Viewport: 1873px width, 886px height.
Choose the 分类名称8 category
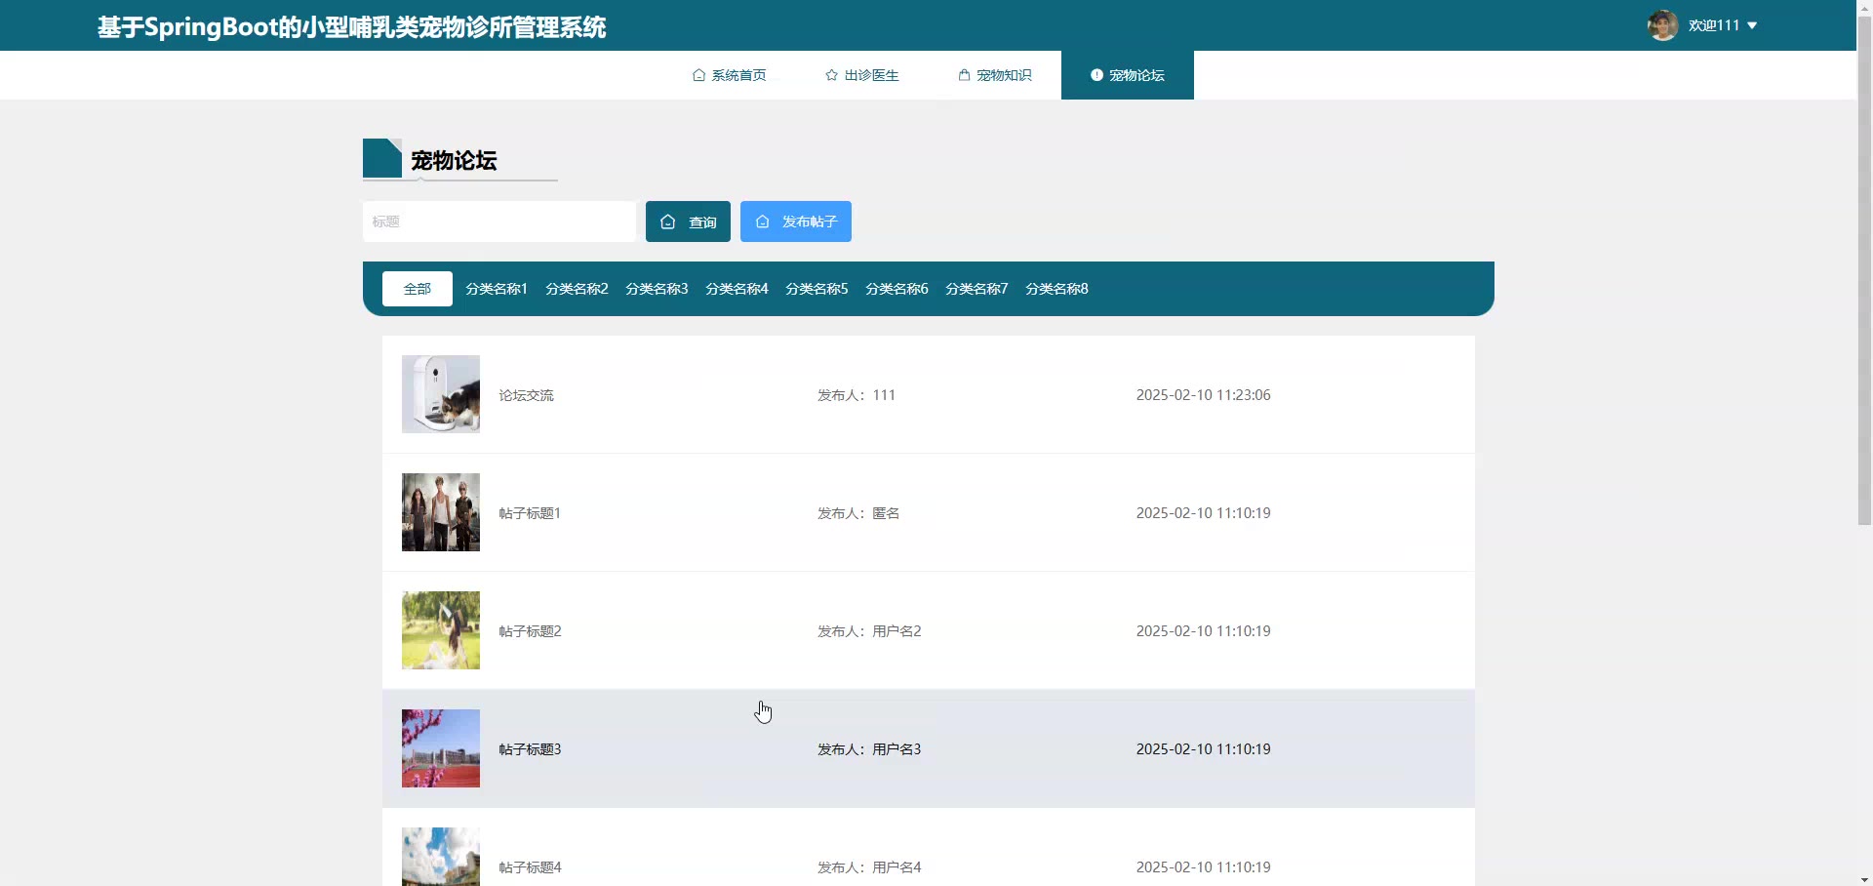click(x=1056, y=289)
